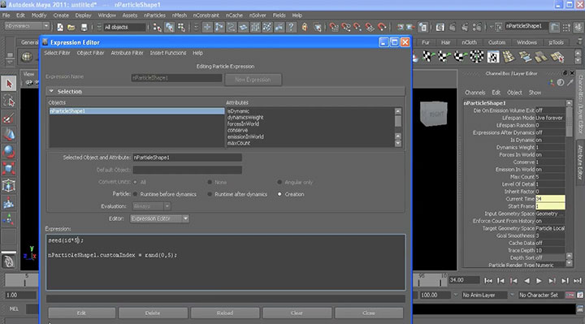Open Insert Functions menu in Expression Editor
Viewport: 585px width, 324px height.
click(168, 53)
